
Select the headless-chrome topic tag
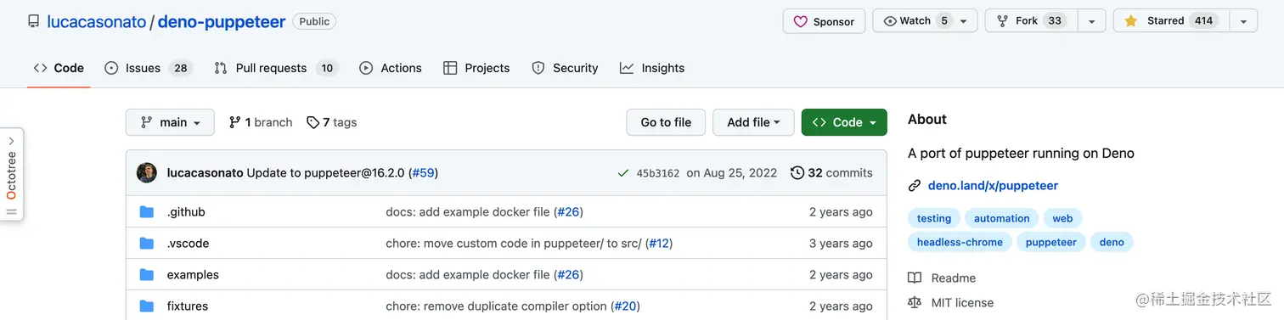click(x=960, y=242)
